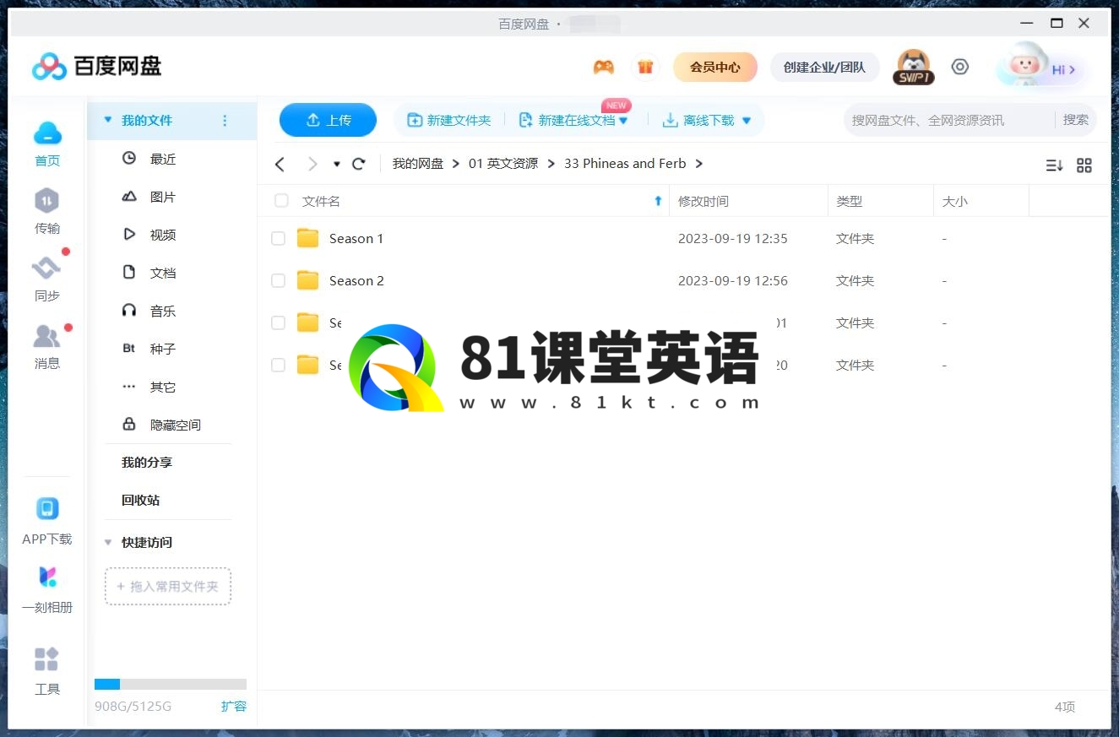Open the navigation history dropdown arrow
This screenshot has height=737, width=1119.
337,164
